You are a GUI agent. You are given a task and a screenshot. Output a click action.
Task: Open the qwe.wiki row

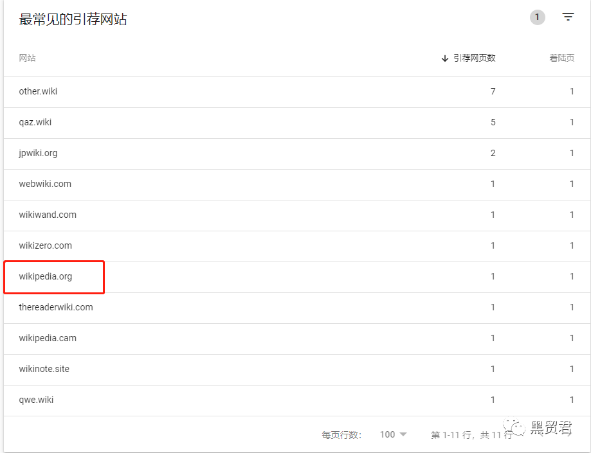pyautogui.click(x=36, y=400)
